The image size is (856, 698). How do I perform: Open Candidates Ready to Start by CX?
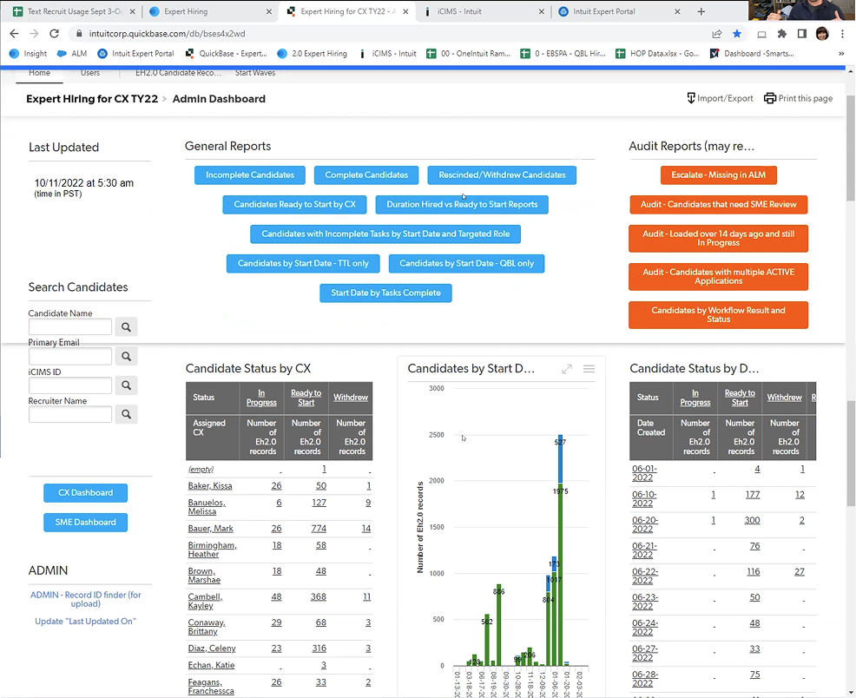pyautogui.click(x=295, y=205)
